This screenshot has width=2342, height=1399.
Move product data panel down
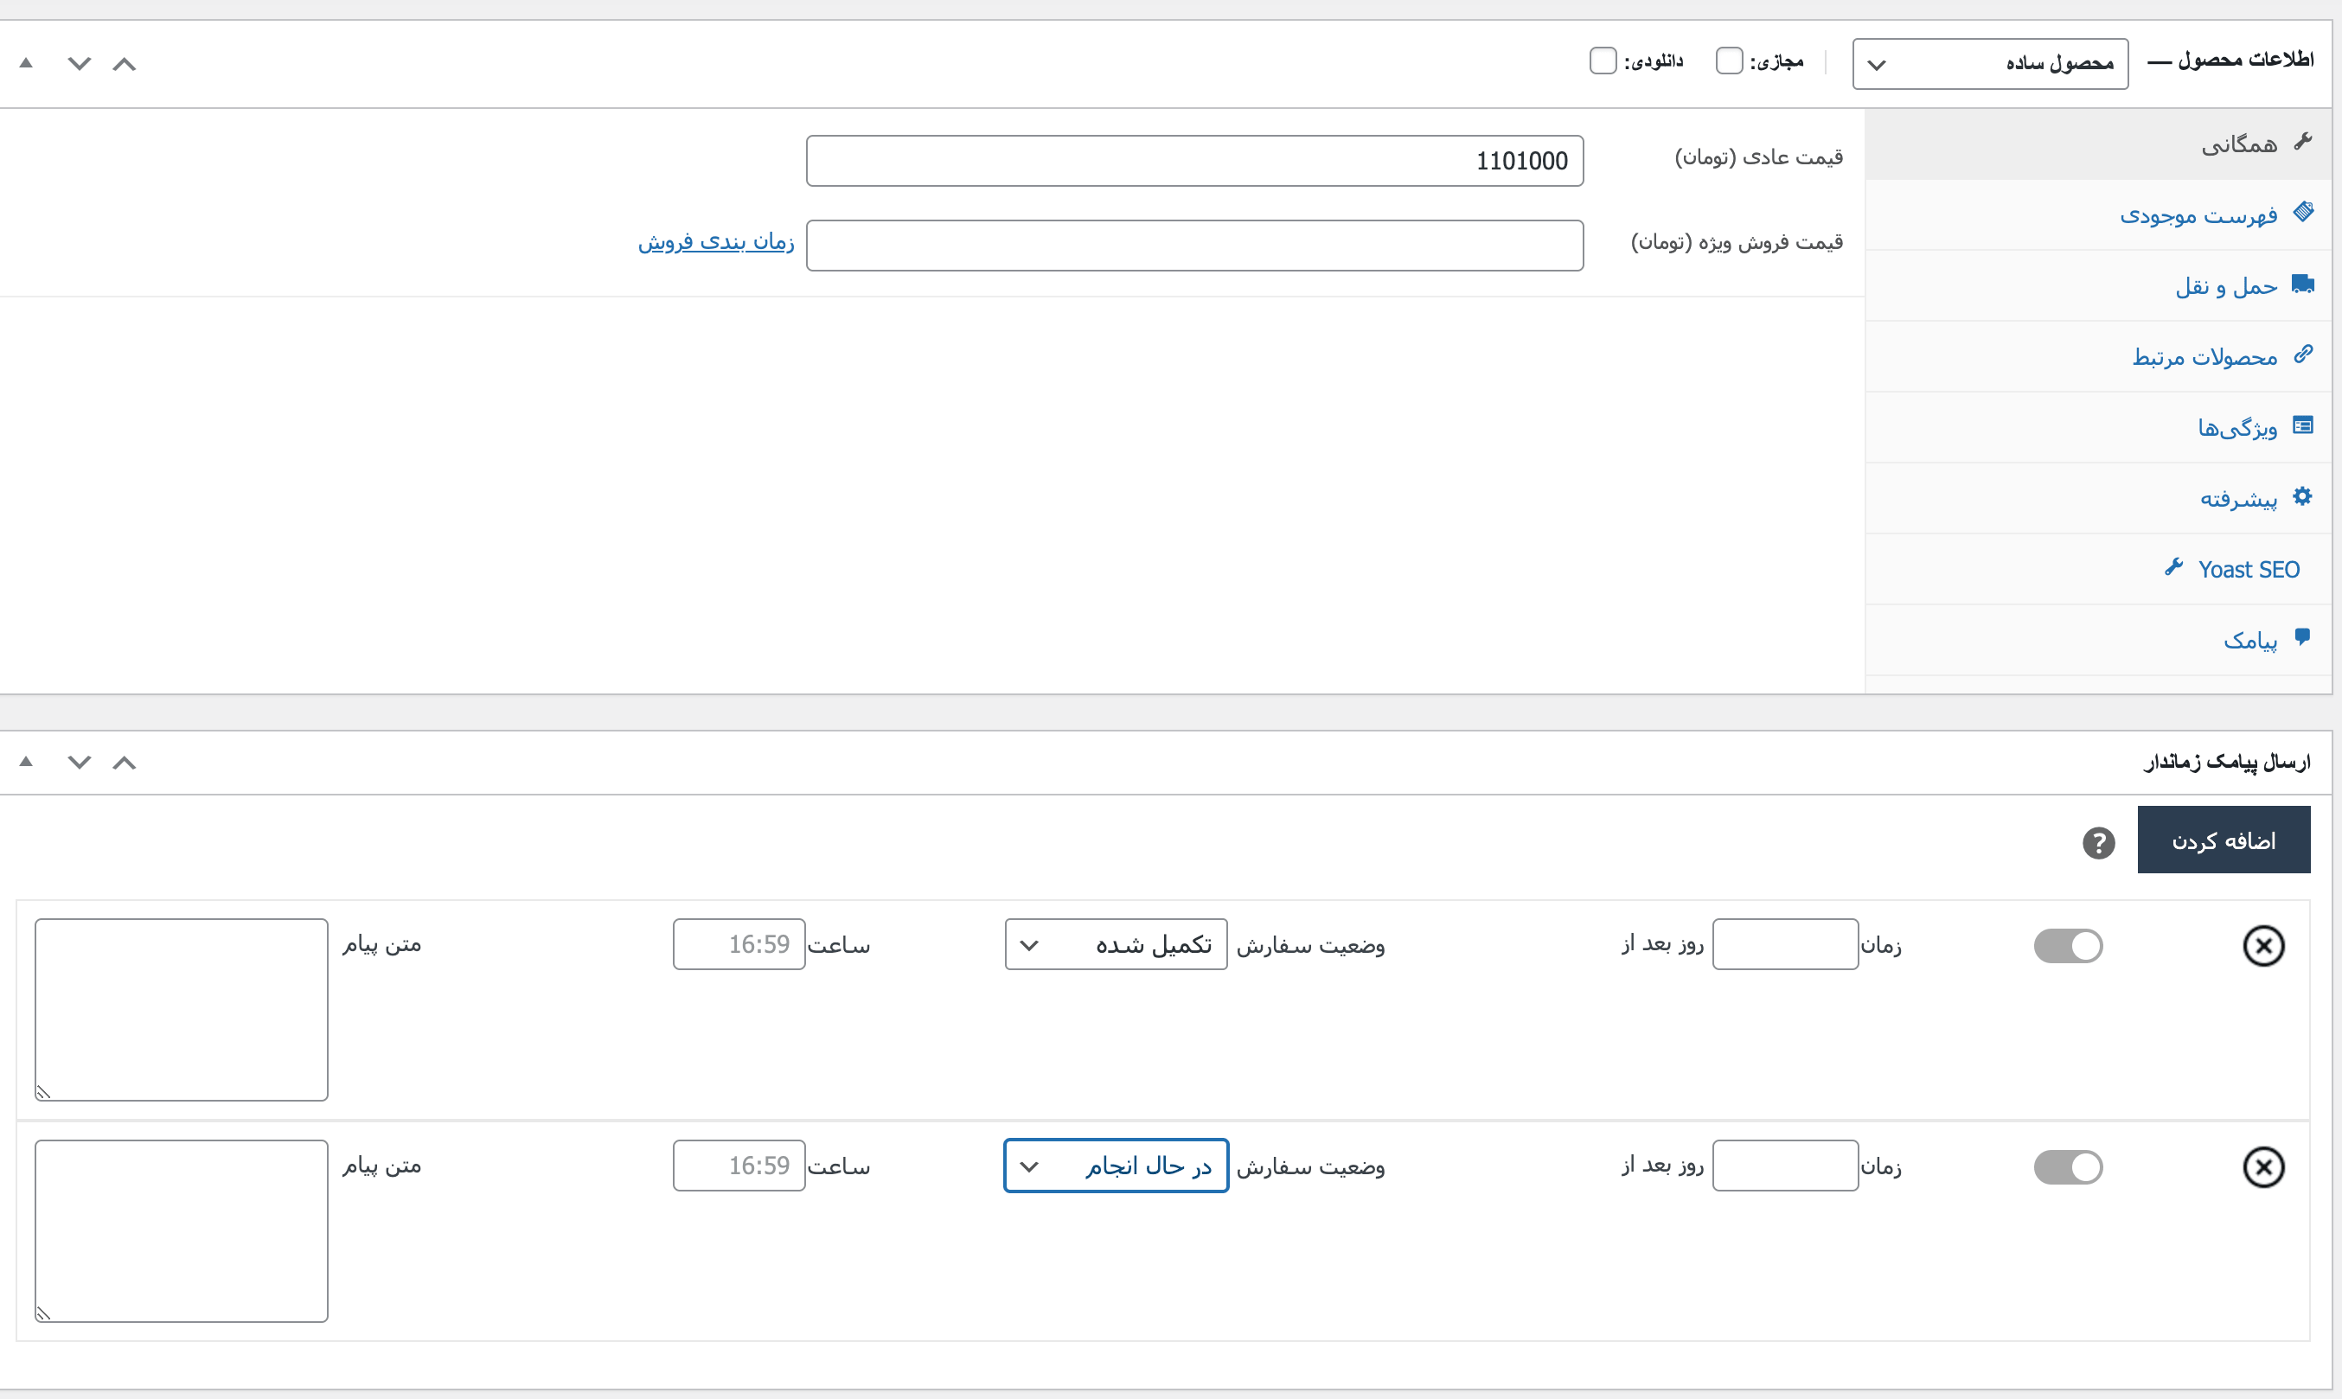80,64
